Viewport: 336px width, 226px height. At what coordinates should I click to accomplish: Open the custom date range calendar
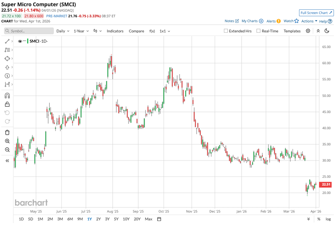point(159,219)
